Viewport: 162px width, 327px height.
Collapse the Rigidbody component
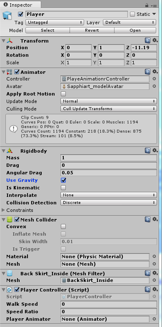tap(3, 151)
